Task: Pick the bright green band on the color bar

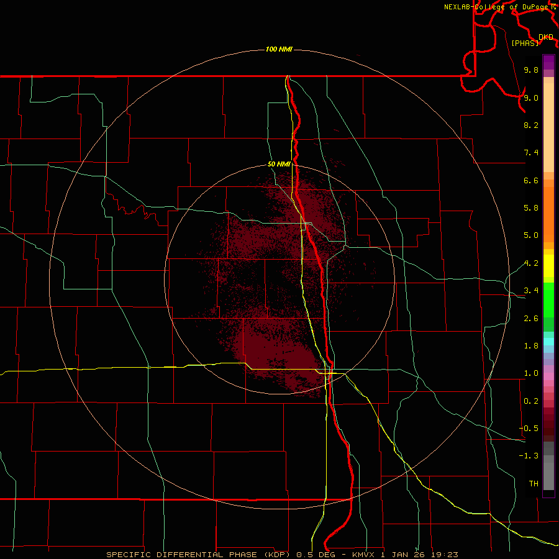Action: 548,299
